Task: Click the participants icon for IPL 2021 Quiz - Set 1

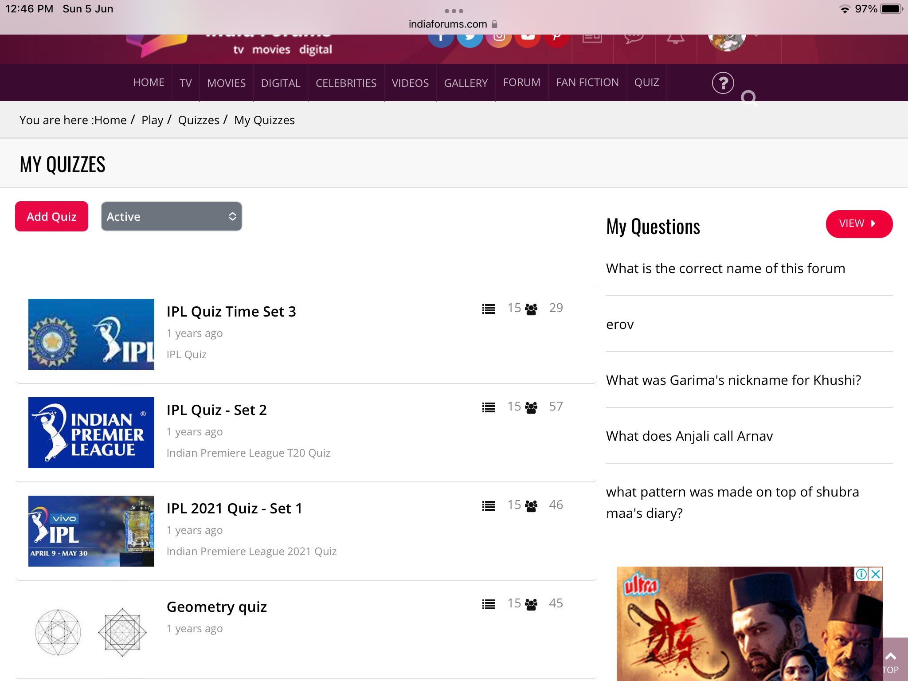Action: [531, 506]
